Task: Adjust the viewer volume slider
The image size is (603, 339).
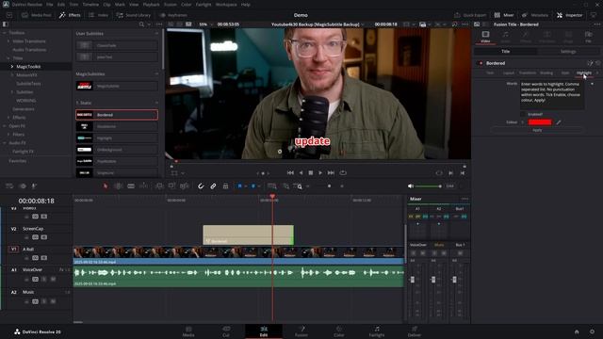Action: click(x=429, y=186)
